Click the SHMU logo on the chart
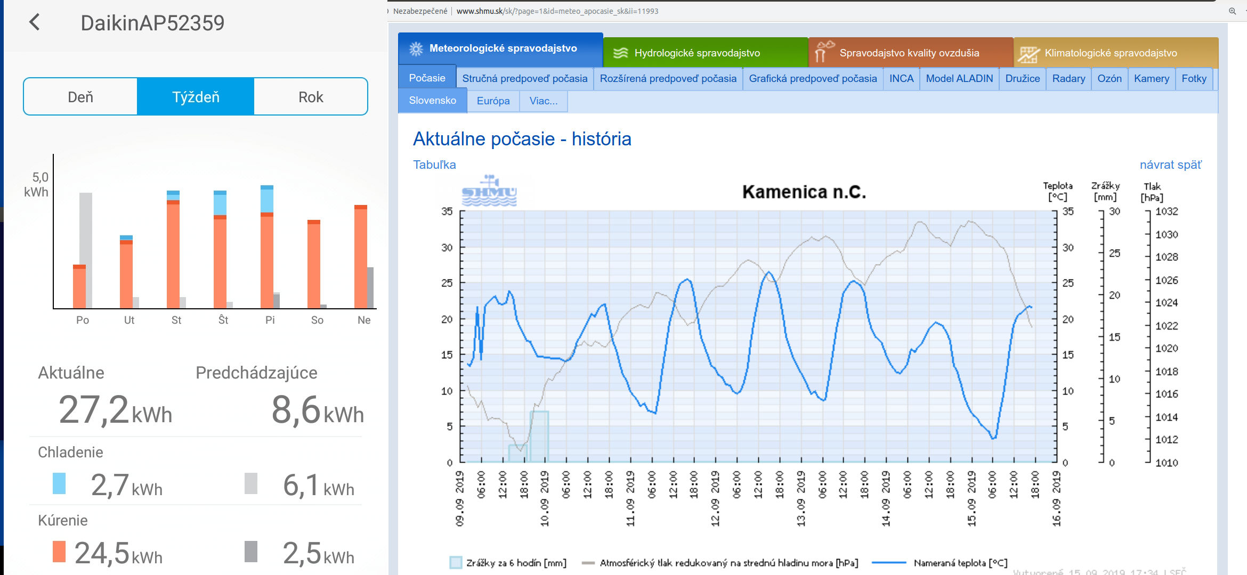Screen dimensions: 1247x575 tap(489, 191)
